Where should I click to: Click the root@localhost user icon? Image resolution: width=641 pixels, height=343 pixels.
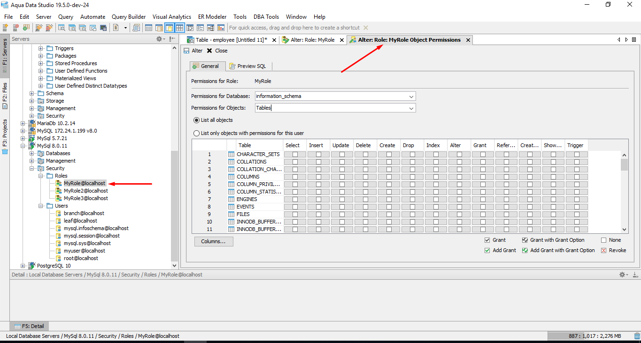pos(59,258)
